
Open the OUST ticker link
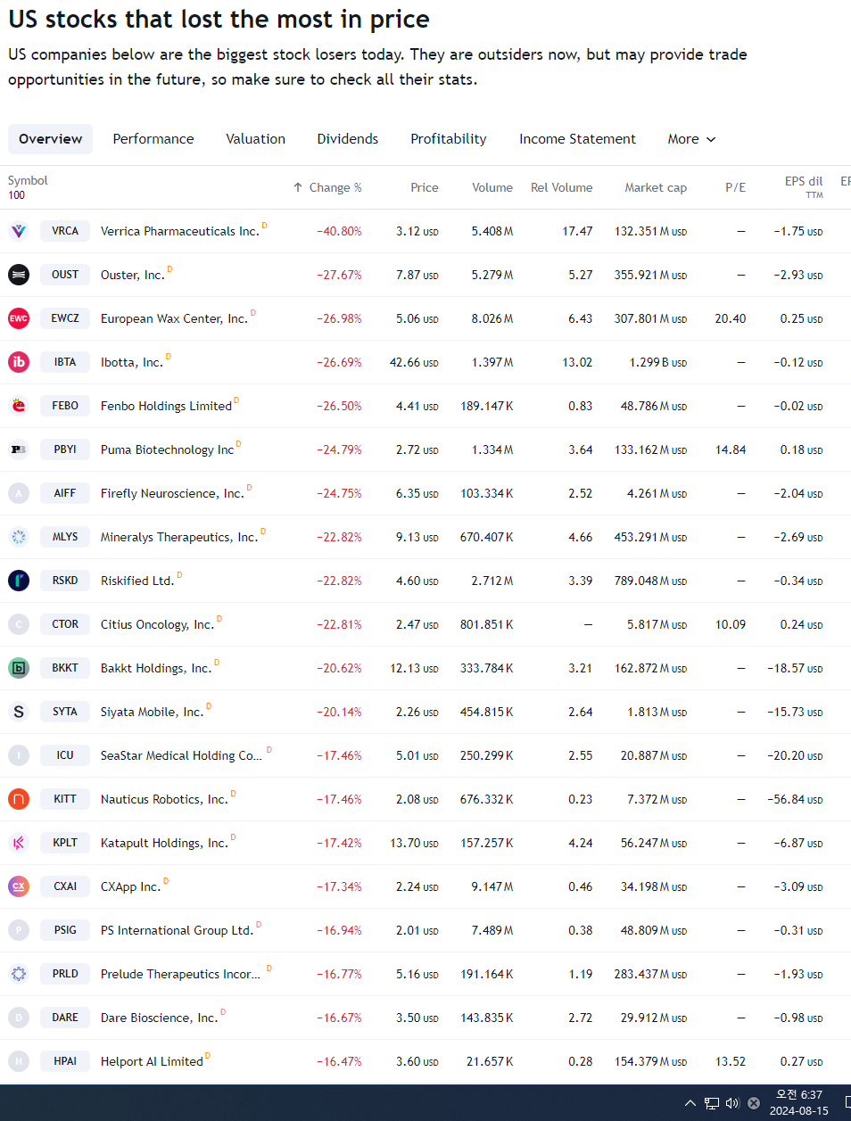[65, 275]
